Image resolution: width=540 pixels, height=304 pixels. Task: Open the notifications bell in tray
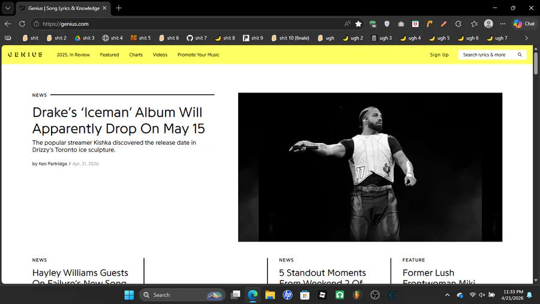(x=529, y=295)
